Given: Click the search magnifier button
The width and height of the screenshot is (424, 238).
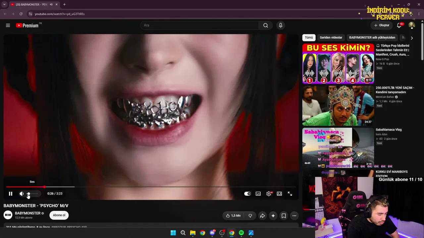Looking at the screenshot, I should 266,25.
